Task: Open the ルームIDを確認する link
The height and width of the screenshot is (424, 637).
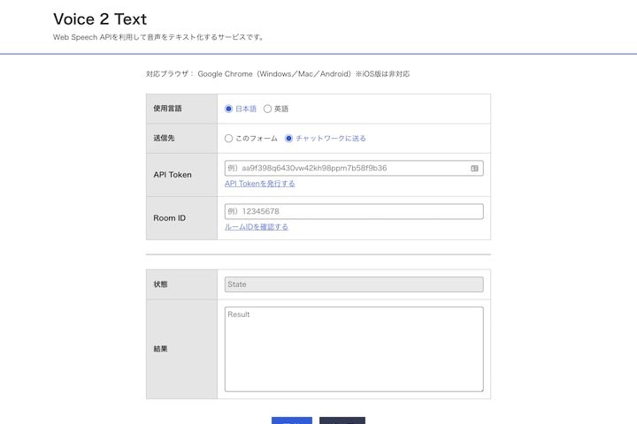Action: tap(257, 227)
